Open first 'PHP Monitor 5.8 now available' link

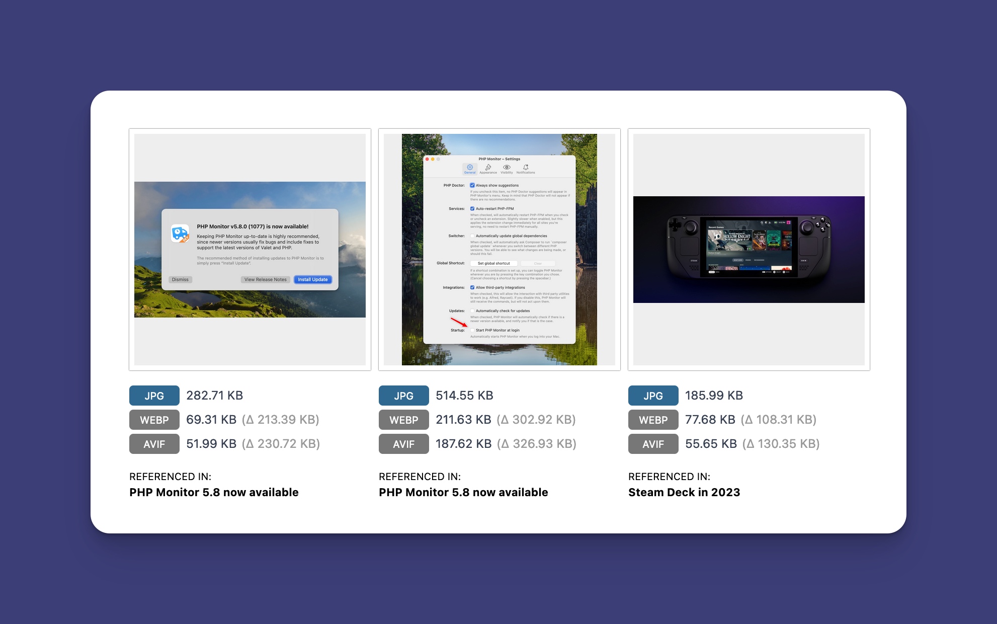click(x=214, y=492)
